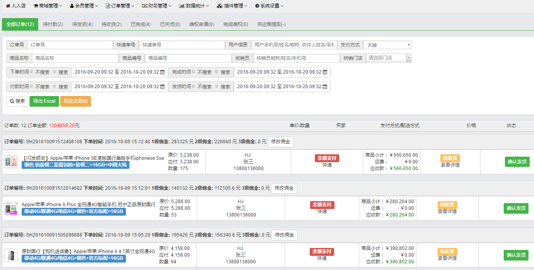Click the orange 自定义导出 button
Screen dimensions: 534x270
tap(76, 101)
